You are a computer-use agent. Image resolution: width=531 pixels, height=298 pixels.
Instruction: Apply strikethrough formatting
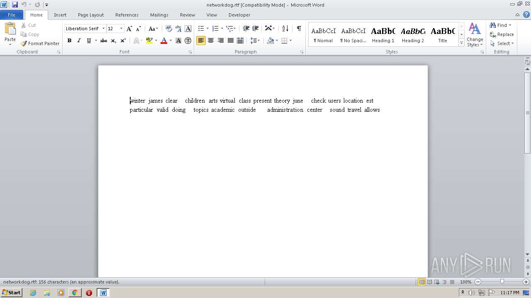104,41
